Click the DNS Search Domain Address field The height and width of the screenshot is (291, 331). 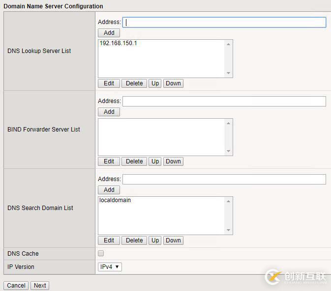(x=224, y=179)
